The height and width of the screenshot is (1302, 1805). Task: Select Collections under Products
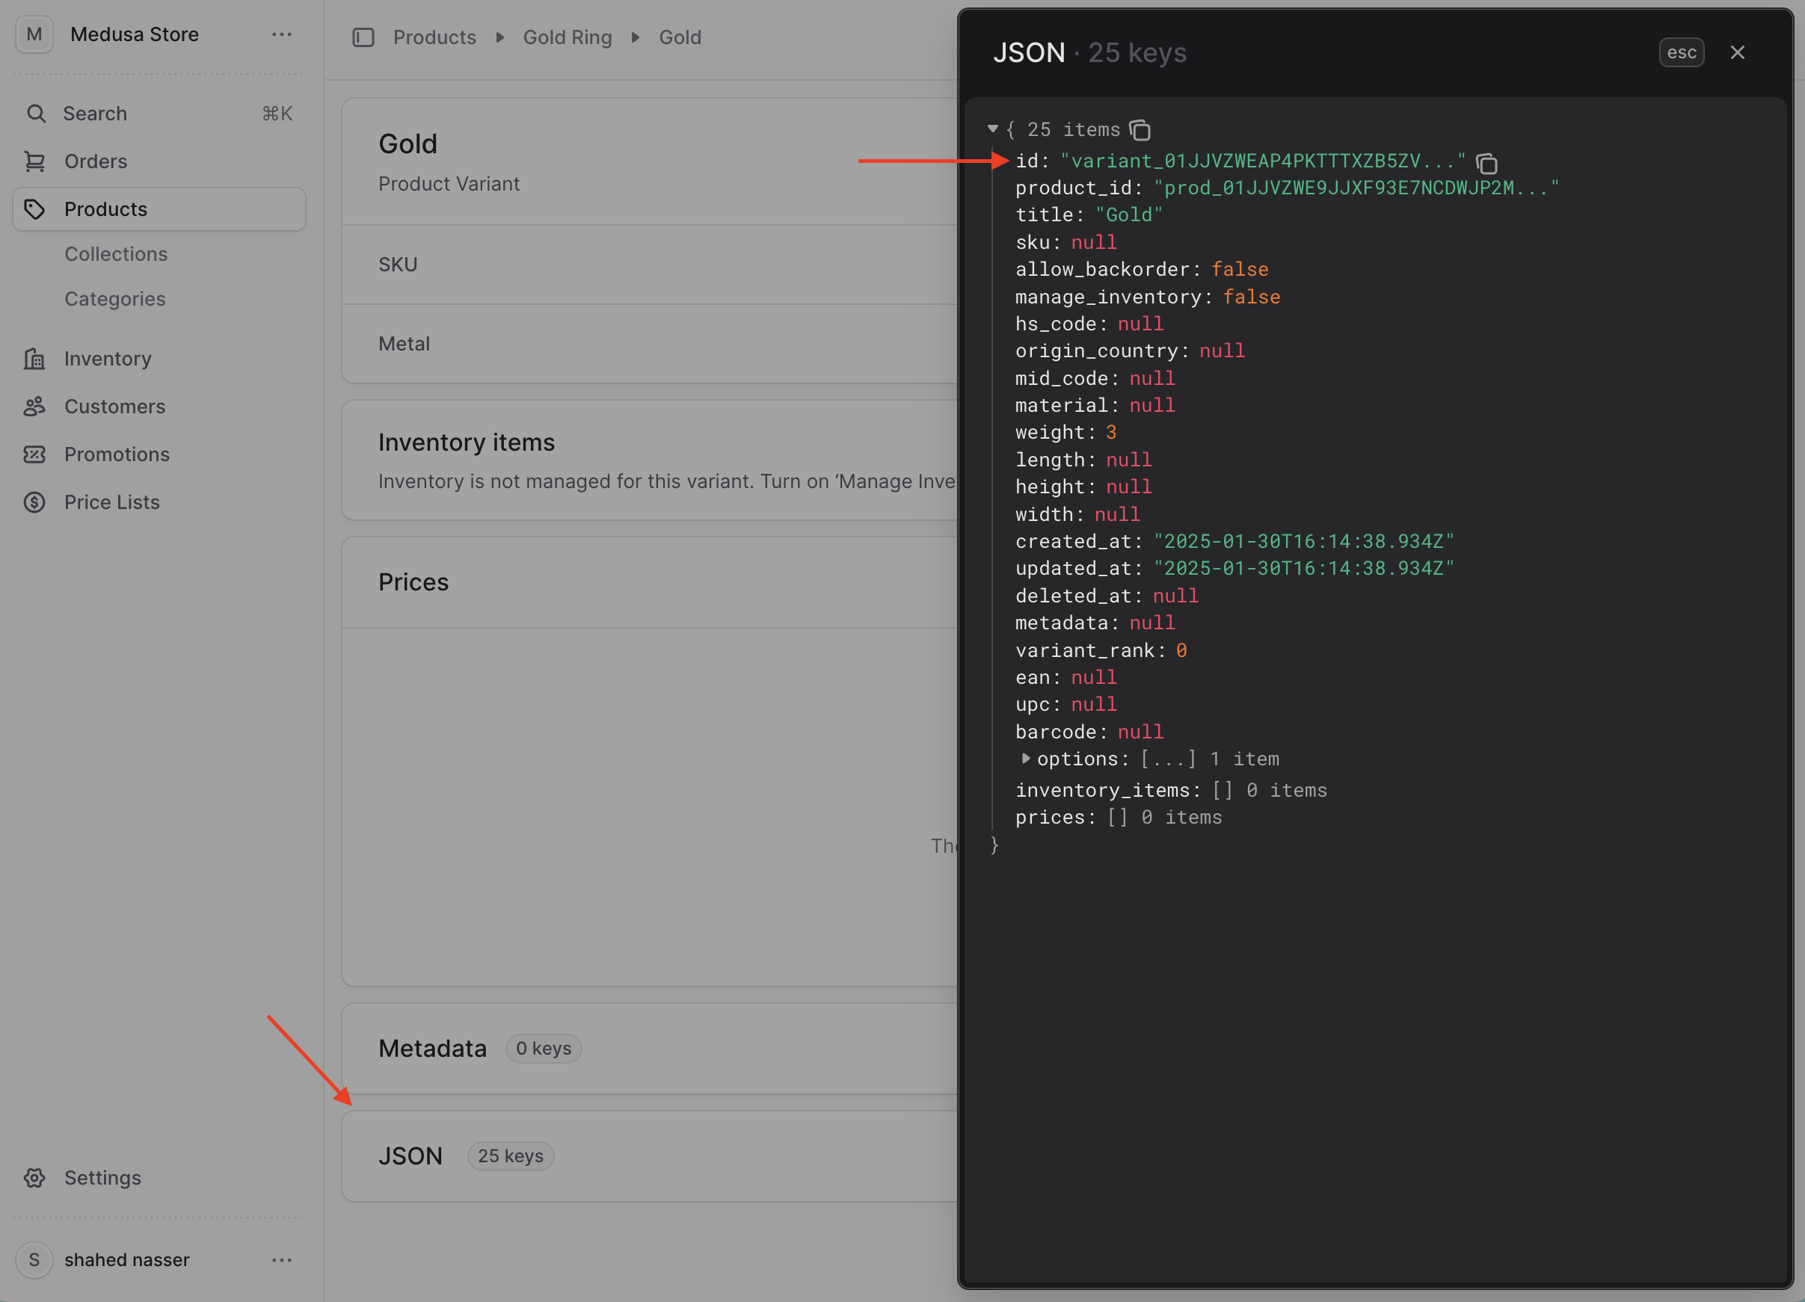[116, 253]
